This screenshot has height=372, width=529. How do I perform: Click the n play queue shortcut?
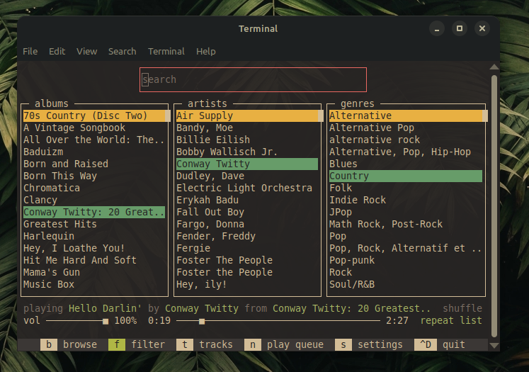tap(284, 344)
